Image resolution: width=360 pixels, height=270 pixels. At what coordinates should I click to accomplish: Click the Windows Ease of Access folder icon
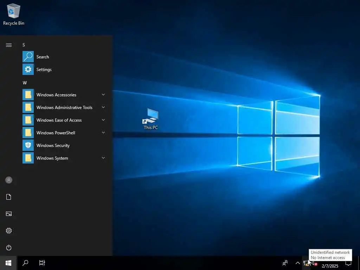point(28,120)
